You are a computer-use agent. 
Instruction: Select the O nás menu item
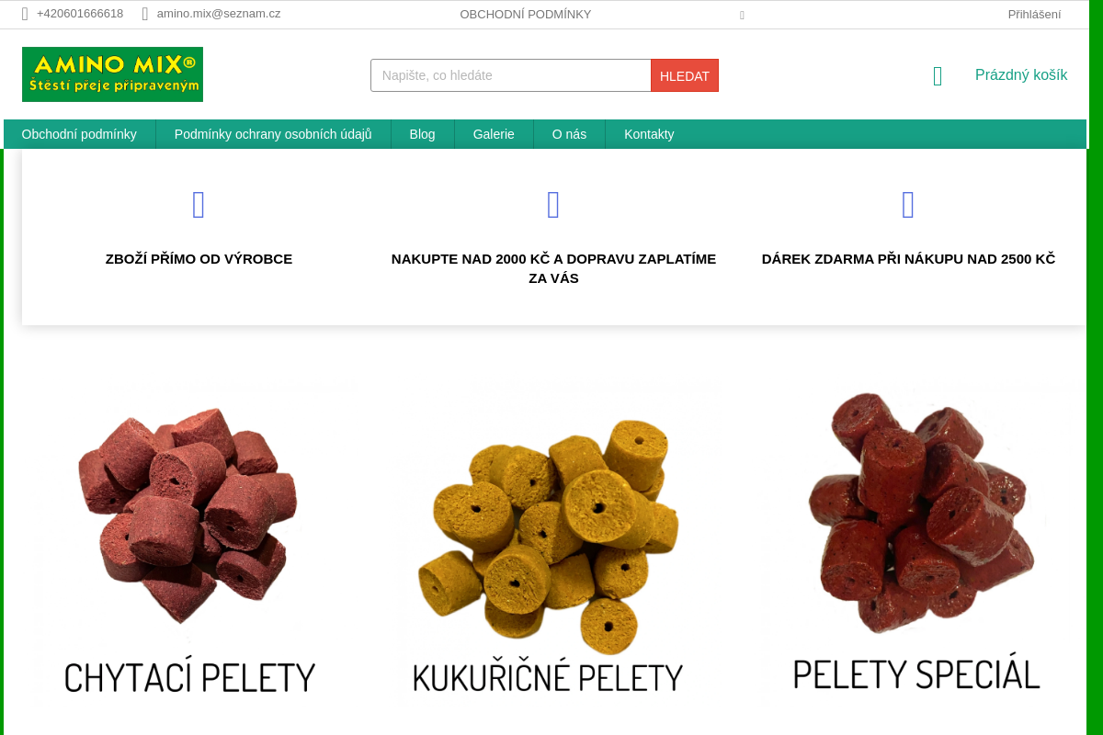[x=569, y=134]
